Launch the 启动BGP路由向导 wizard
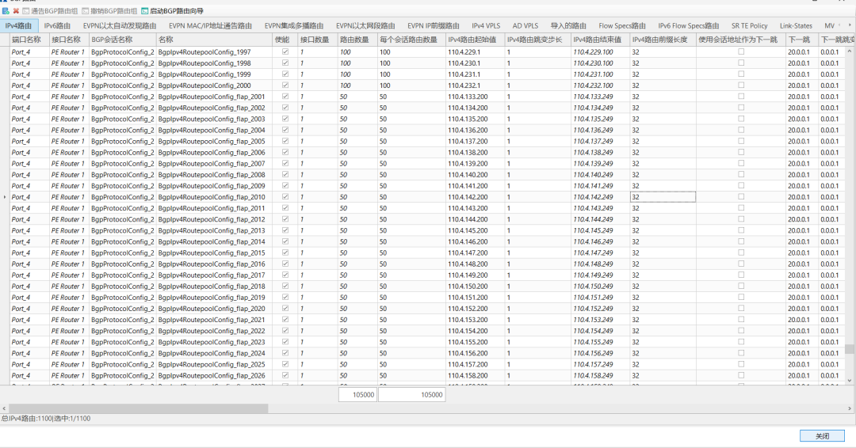The height and width of the screenshot is (448, 856). point(172,11)
